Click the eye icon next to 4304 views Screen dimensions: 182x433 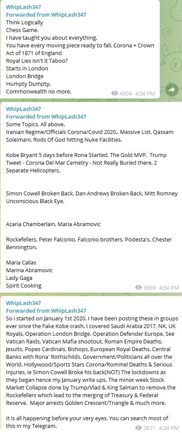[x=114, y=93]
